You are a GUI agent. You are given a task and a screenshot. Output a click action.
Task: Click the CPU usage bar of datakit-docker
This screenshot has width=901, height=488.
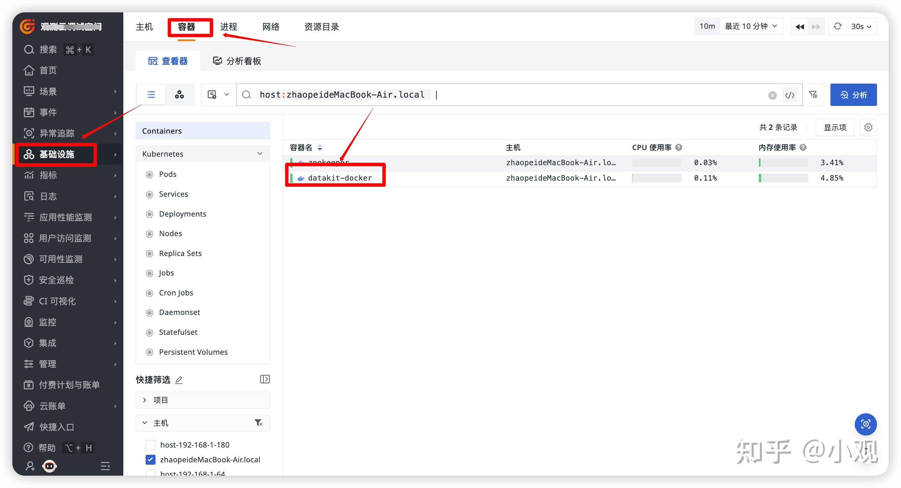pos(656,178)
